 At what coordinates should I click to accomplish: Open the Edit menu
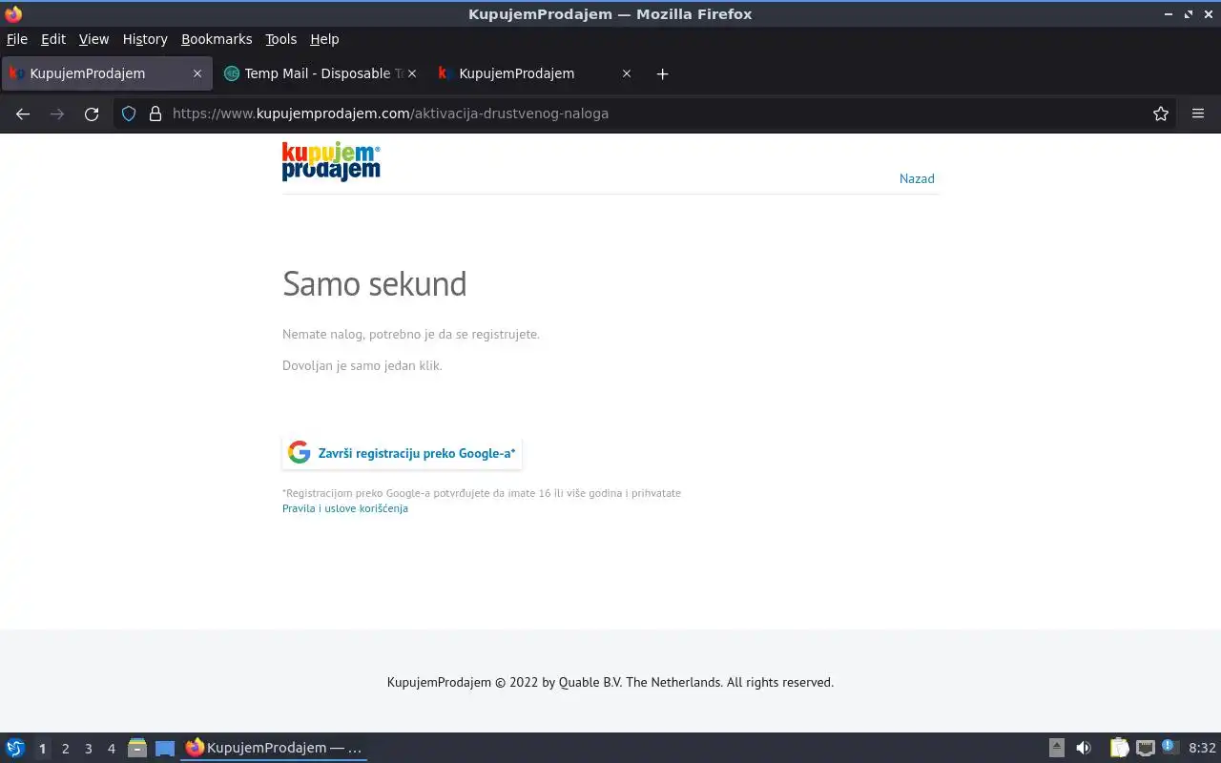pyautogui.click(x=53, y=39)
